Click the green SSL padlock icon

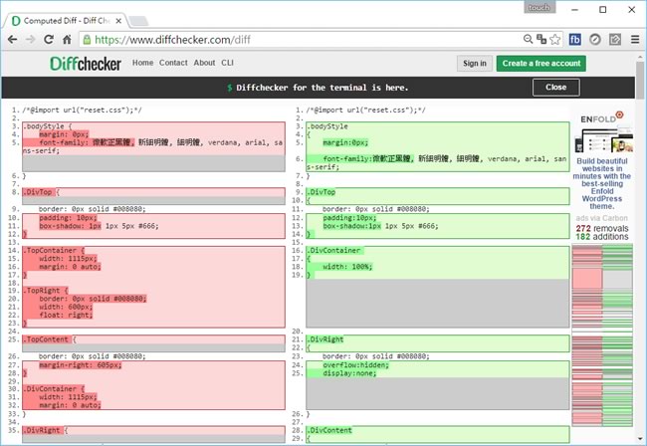[x=88, y=39]
